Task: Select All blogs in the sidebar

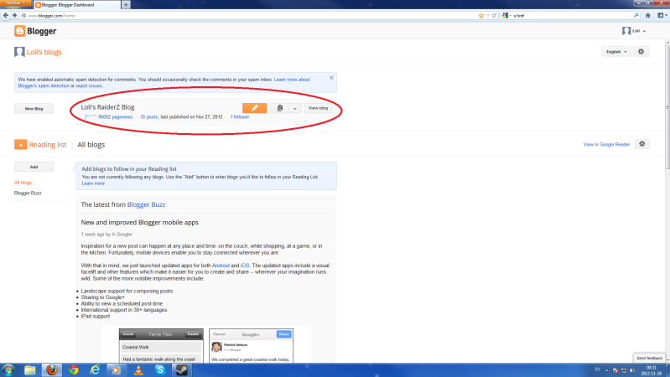Action: coord(23,183)
